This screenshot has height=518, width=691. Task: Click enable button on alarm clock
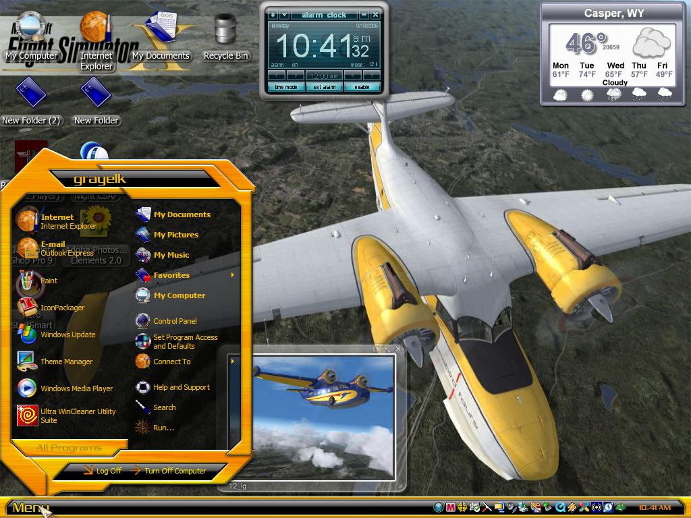tap(362, 87)
